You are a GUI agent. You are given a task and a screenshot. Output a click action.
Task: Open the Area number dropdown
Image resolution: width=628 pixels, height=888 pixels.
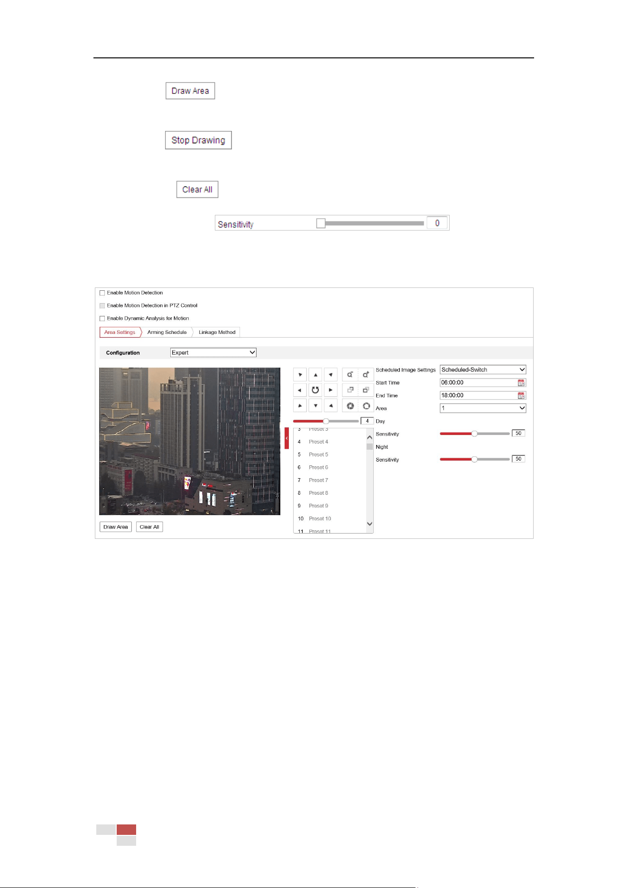tap(483, 408)
